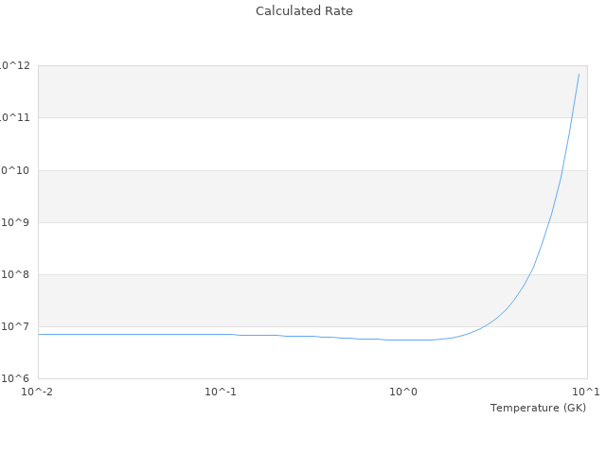Select the 10^-1 x-axis tick label
Image resolution: width=606 pixels, height=454 pixels.
pos(221,392)
